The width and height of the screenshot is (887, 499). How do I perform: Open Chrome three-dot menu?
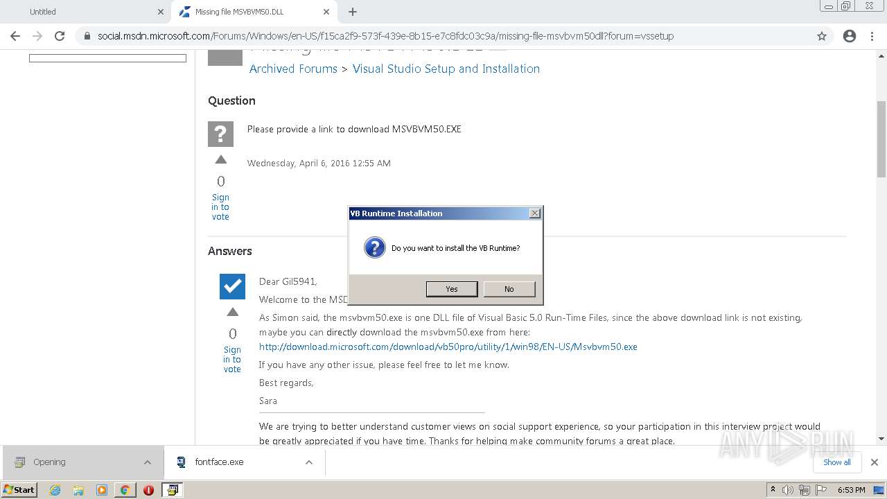872,36
